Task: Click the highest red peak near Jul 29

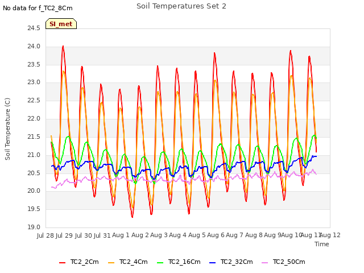Action: (x=63, y=47)
